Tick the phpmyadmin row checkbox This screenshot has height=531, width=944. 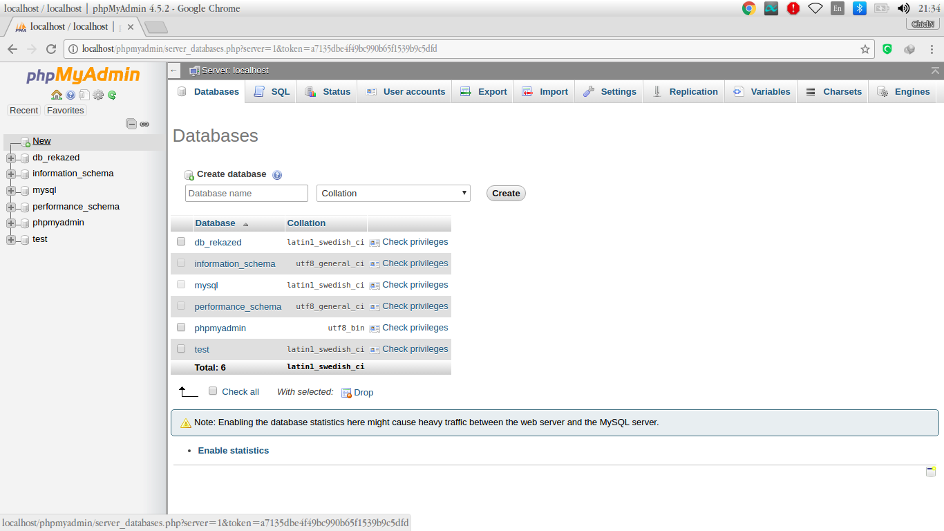(x=181, y=327)
